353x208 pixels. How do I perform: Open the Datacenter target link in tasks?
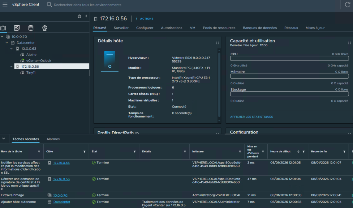click(61, 202)
